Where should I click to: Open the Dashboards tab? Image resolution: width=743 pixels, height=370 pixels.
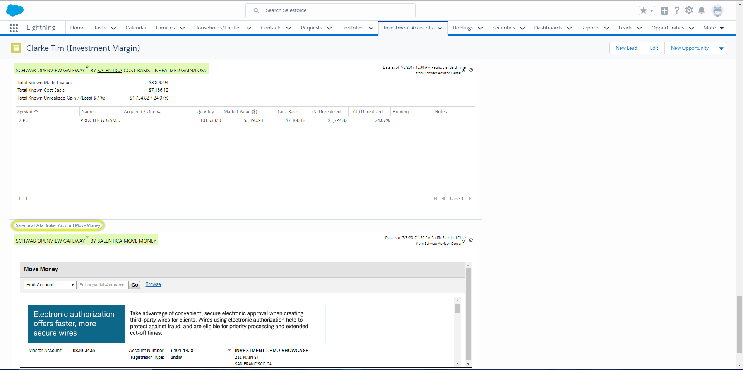[x=548, y=28]
